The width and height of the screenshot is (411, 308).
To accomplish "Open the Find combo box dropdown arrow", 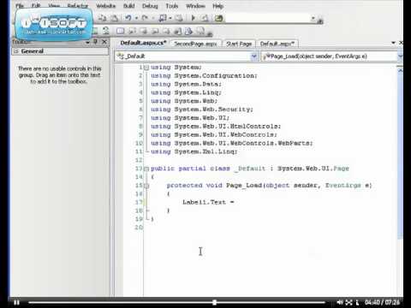I will [313, 18].
